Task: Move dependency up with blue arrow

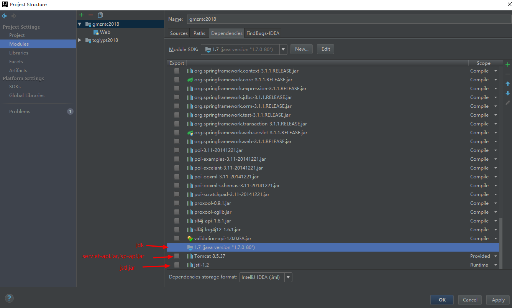Action: coord(508,84)
